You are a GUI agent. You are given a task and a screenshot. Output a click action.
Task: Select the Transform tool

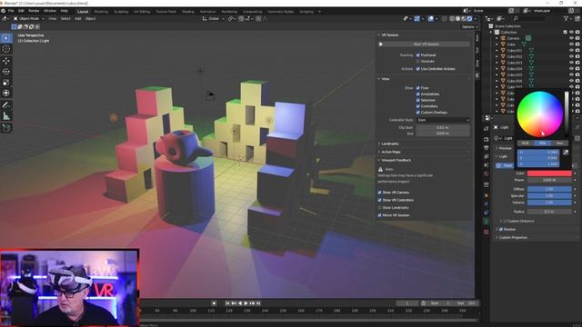pos(6,93)
